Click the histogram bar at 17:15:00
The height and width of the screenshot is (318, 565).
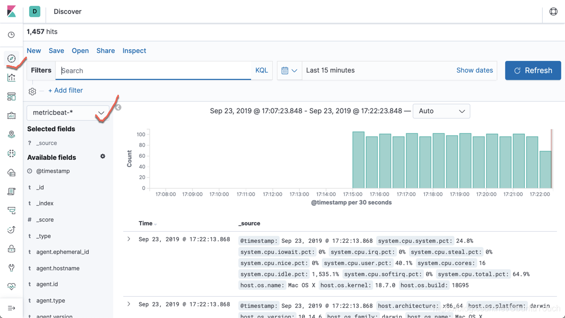358,160
